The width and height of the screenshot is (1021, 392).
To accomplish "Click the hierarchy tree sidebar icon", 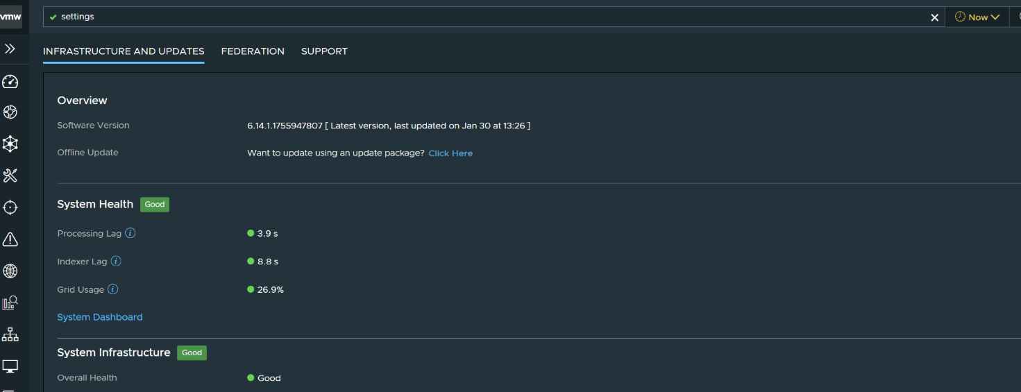I will click(10, 334).
